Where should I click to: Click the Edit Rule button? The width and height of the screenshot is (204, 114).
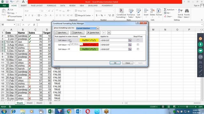[x=77, y=33]
